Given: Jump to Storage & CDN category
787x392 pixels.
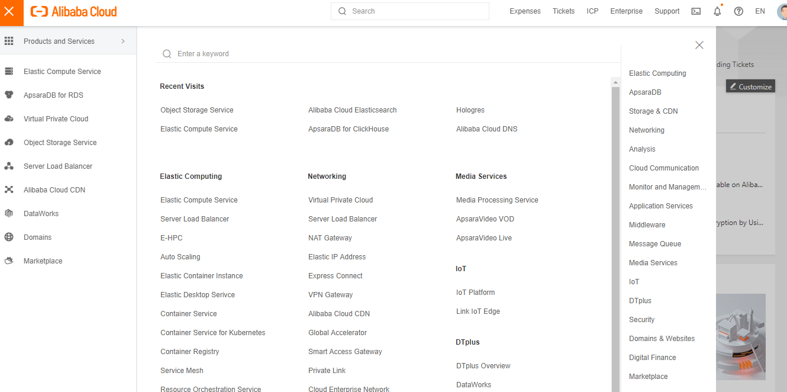Looking at the screenshot, I should [653, 111].
